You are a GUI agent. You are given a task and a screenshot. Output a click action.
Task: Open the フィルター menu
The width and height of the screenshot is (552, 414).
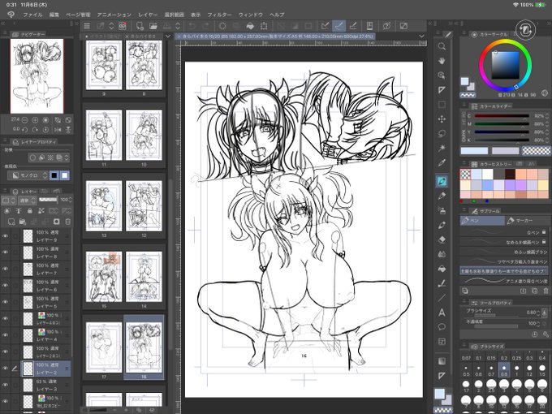coord(219,15)
